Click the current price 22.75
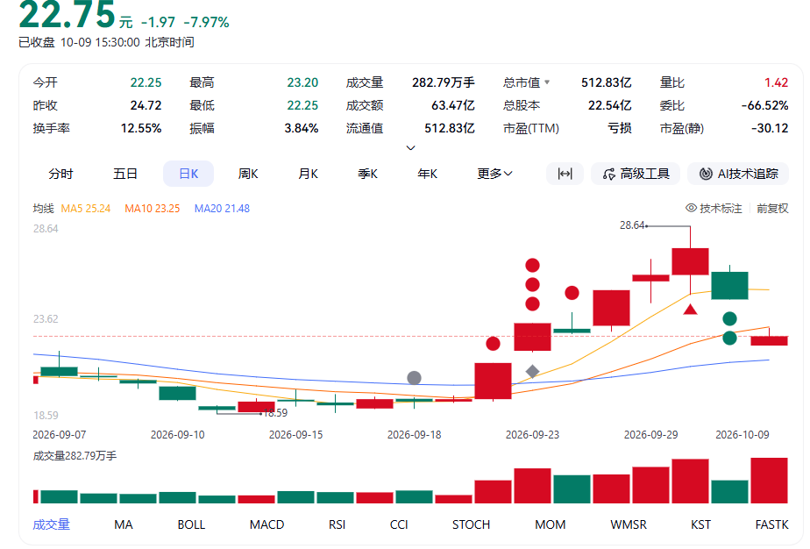The image size is (810, 549). point(67,14)
